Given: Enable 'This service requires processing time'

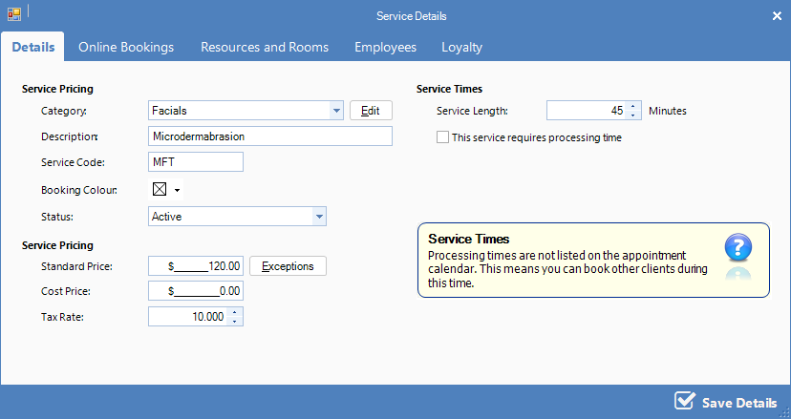Looking at the screenshot, I should (442, 137).
